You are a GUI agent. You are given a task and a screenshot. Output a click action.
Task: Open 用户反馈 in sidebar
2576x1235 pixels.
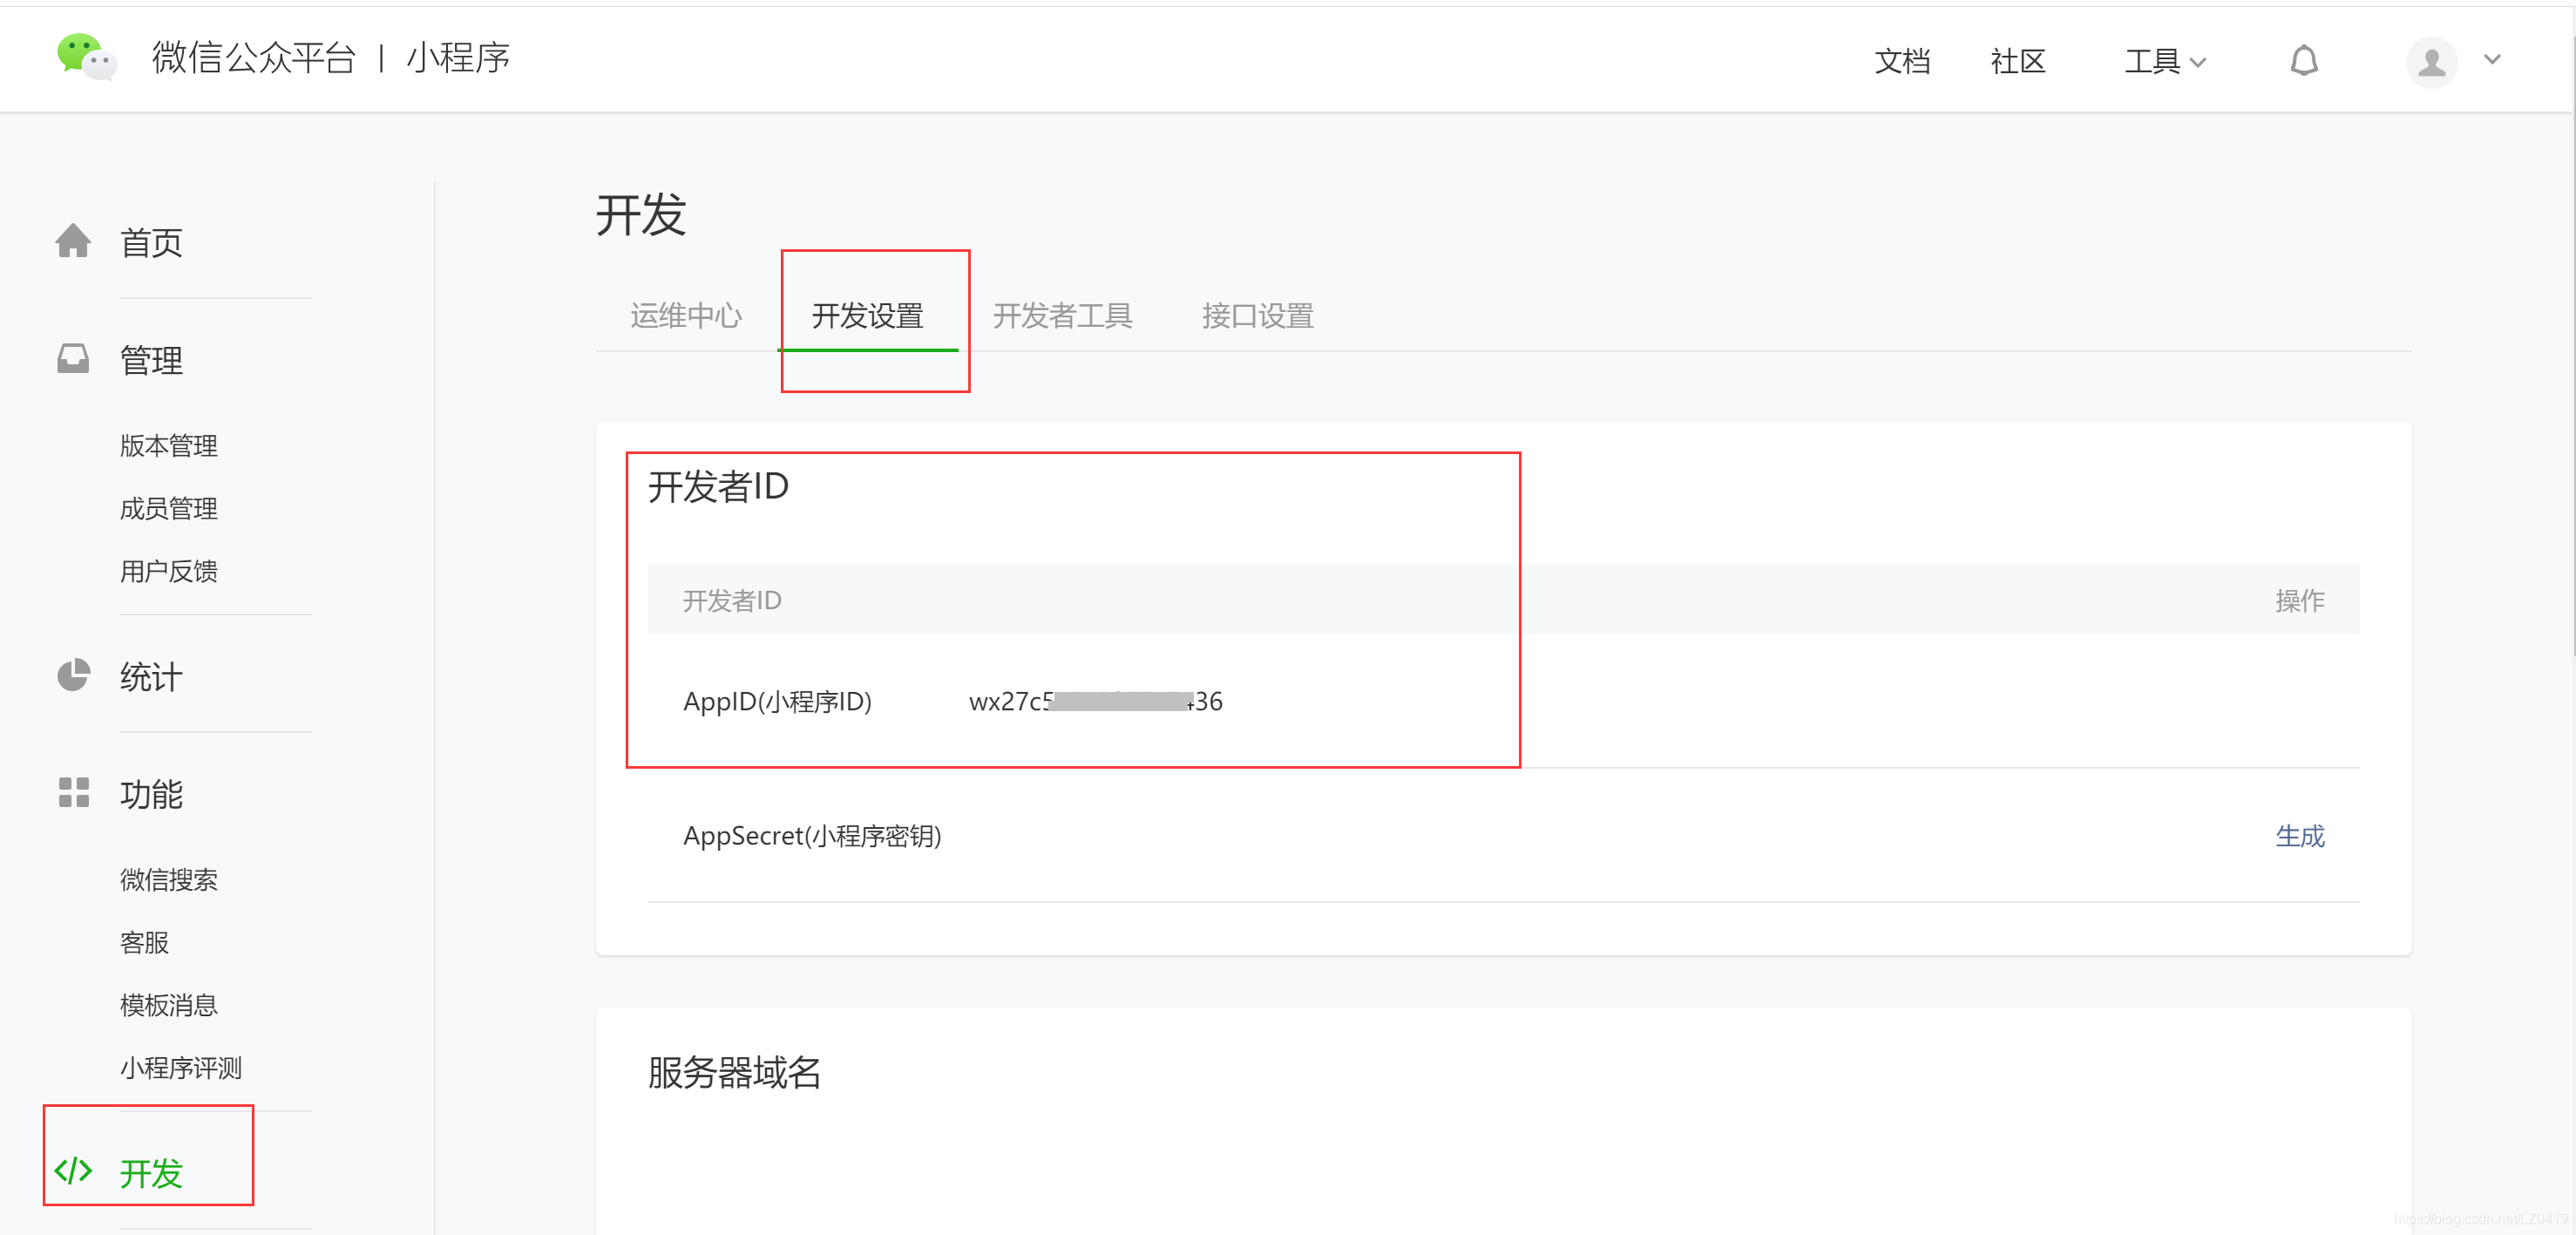pos(168,572)
